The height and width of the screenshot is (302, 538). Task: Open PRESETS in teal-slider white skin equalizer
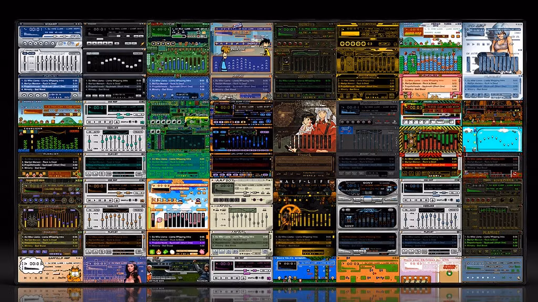pyautogui.click(x=138, y=132)
